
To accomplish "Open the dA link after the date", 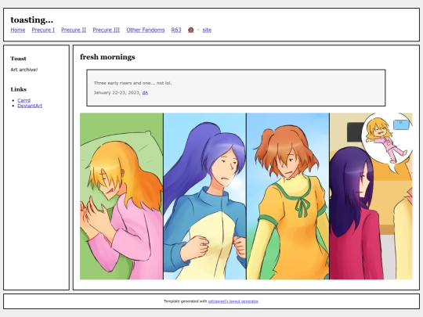I will [145, 92].
